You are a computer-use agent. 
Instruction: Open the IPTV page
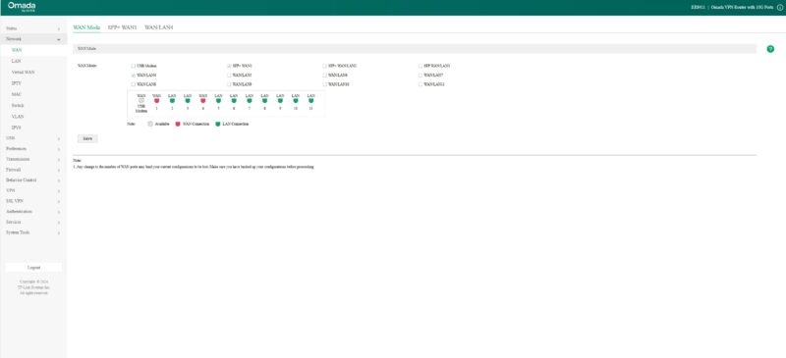point(33,83)
